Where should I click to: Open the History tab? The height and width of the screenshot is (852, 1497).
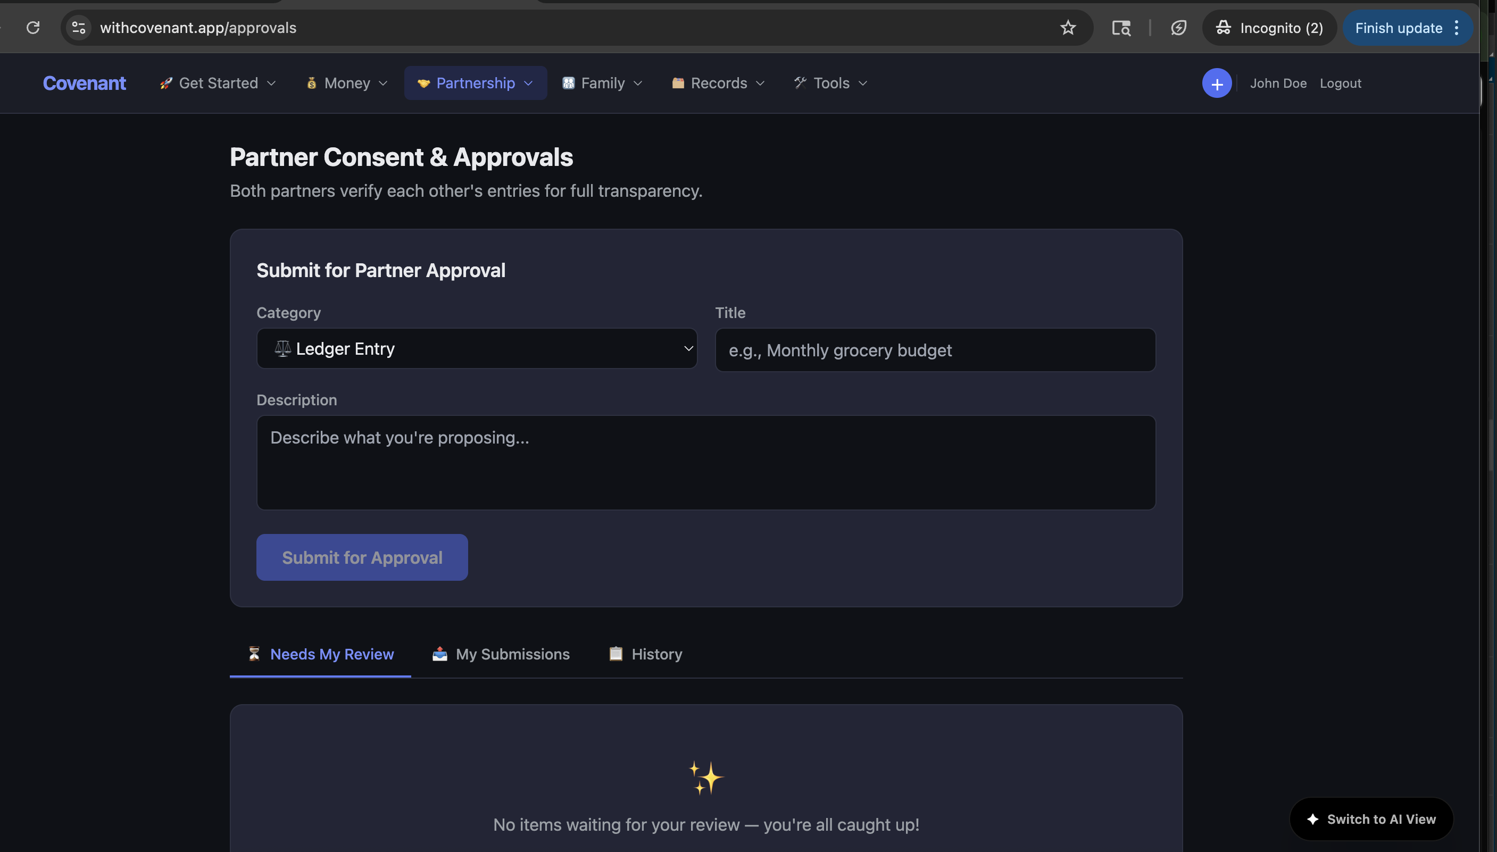656,654
